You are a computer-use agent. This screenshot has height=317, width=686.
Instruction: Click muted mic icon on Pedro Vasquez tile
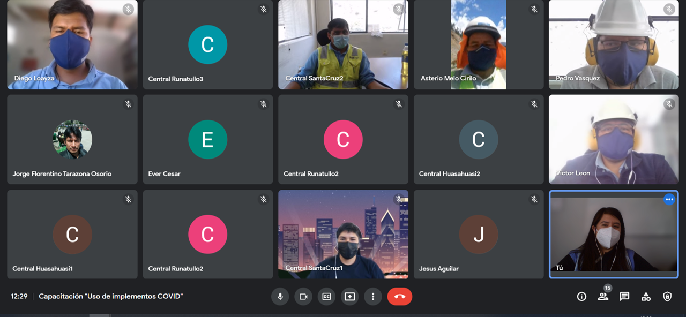(669, 9)
